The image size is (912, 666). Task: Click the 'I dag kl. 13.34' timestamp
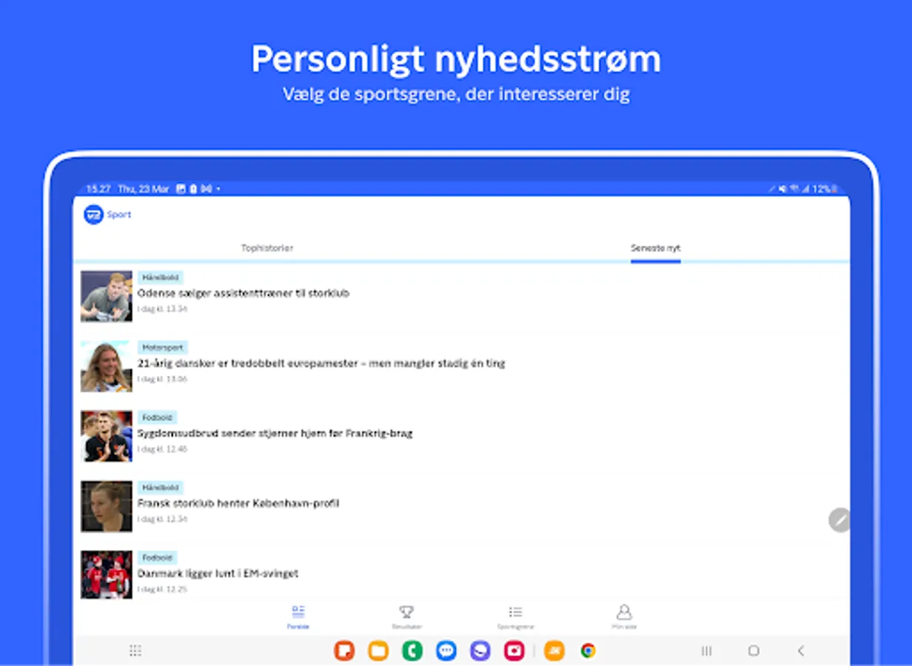pos(162,309)
